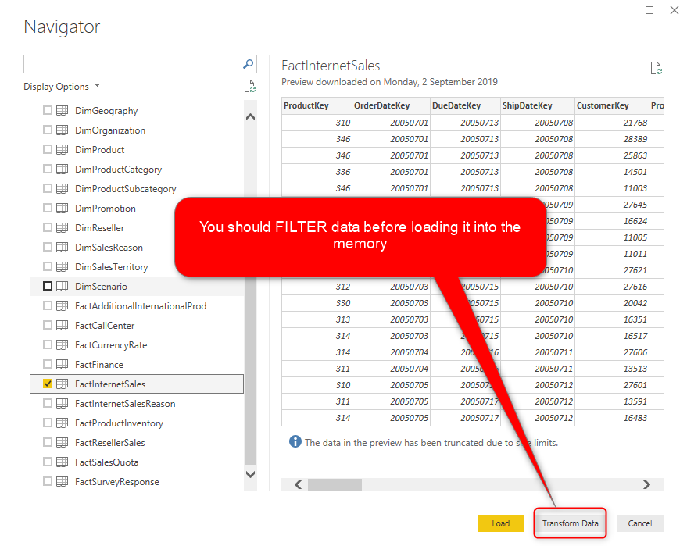Select the FactCallCenter table entry

(x=105, y=326)
